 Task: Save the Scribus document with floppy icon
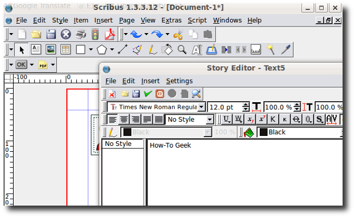click(x=51, y=34)
